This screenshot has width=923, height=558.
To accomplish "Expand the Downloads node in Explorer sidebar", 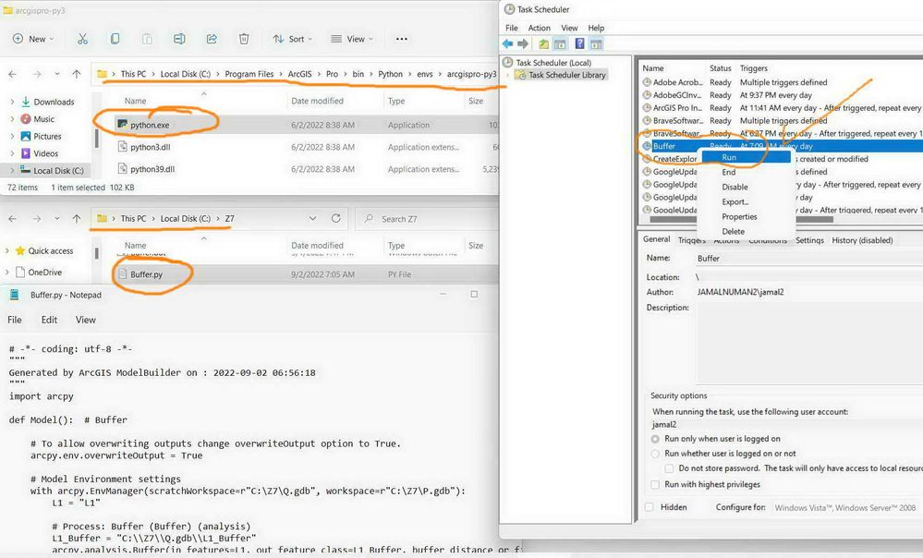I will pyautogui.click(x=12, y=102).
